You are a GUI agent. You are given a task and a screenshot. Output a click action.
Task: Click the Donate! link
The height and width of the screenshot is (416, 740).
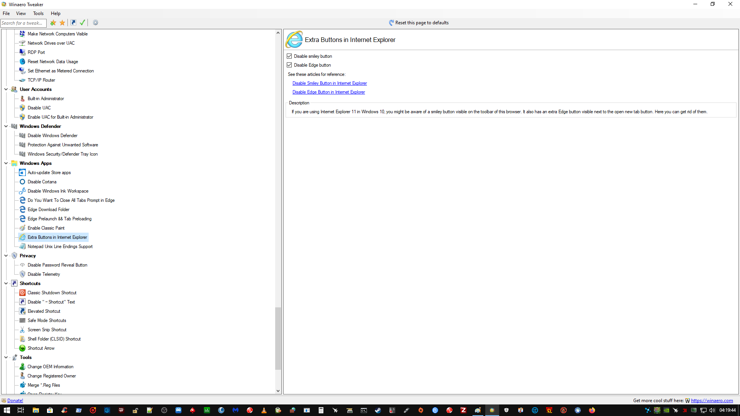[15, 401]
